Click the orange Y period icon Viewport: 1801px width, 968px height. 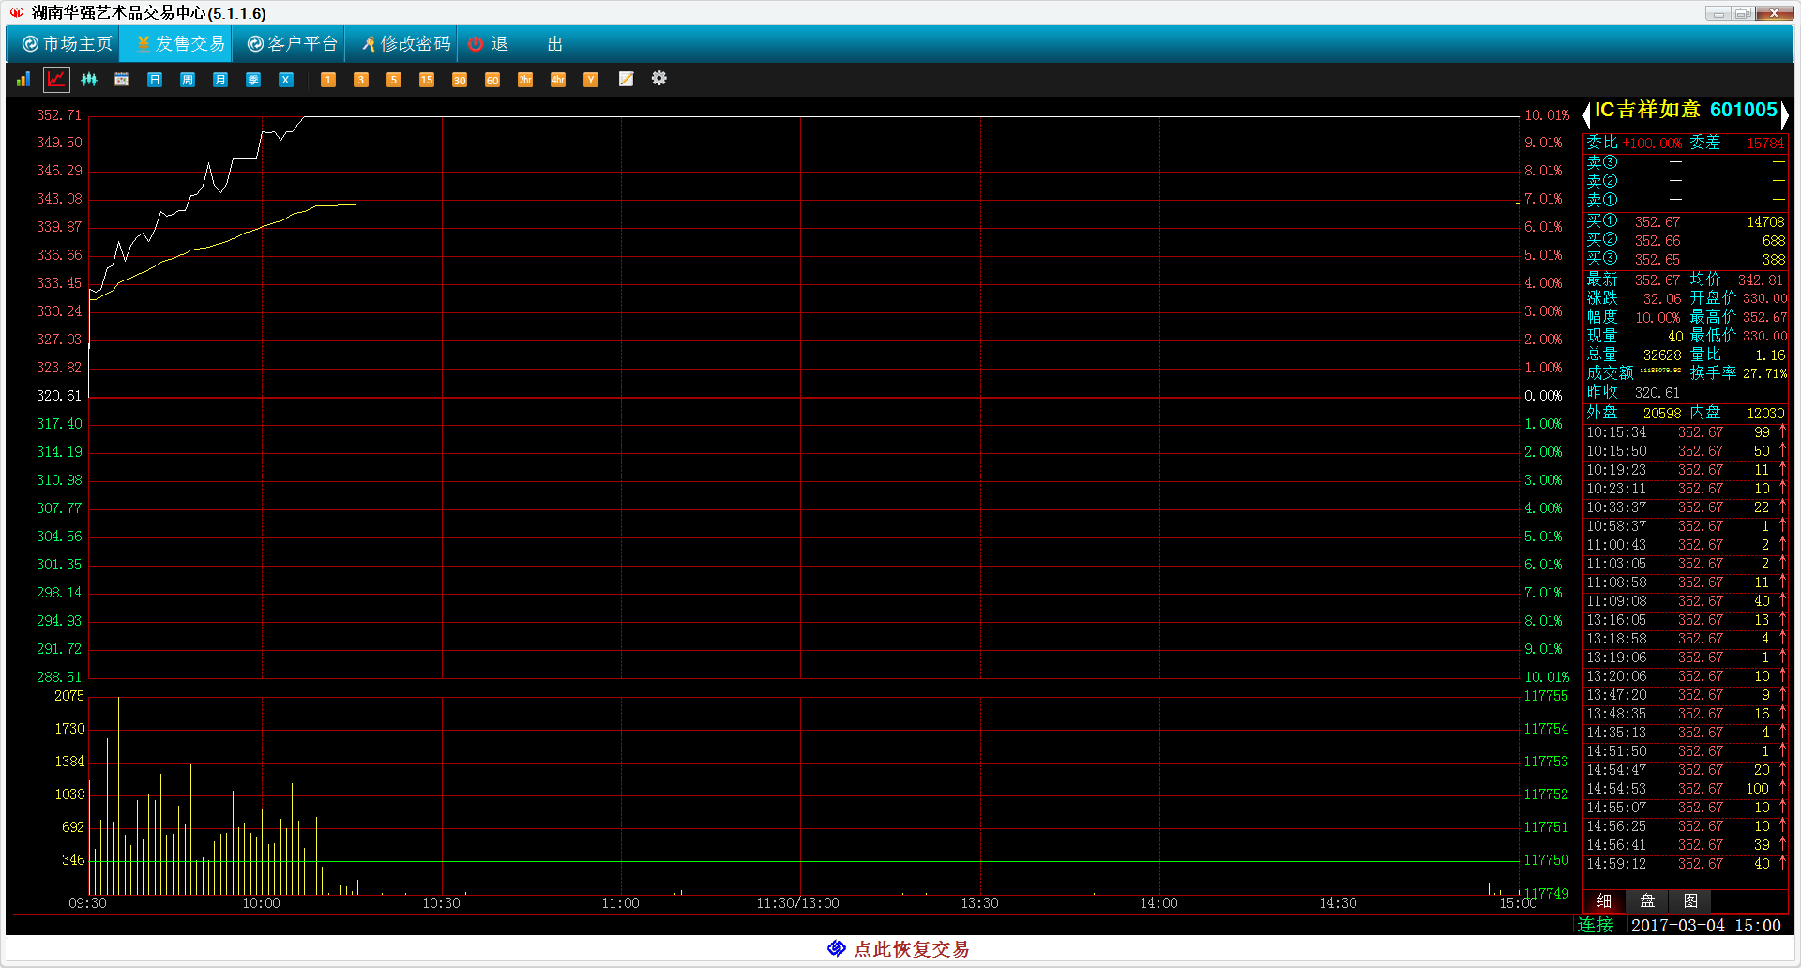(x=591, y=80)
